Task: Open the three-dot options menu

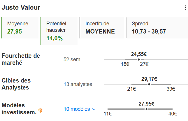Action: pos(185,8)
